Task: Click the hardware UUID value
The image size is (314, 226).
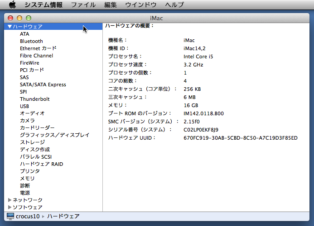Action: (x=241, y=138)
